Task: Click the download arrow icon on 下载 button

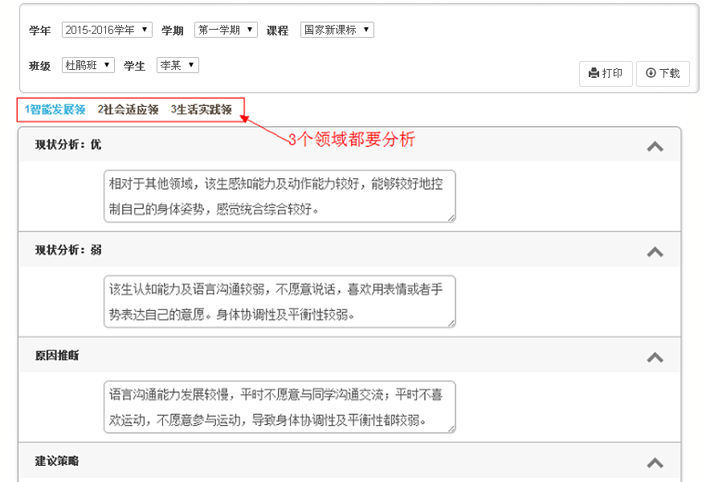Action: tap(652, 73)
